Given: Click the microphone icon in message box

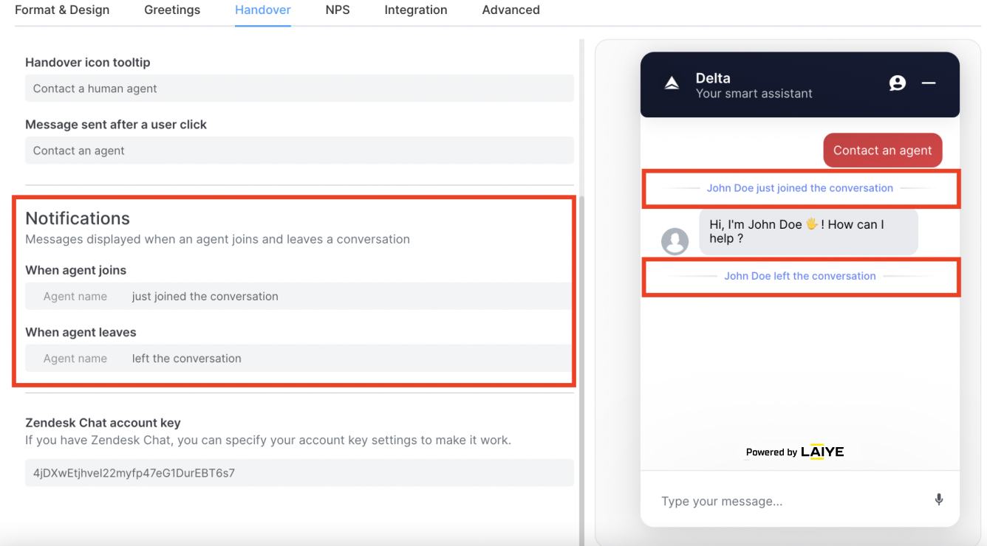Looking at the screenshot, I should point(939,500).
